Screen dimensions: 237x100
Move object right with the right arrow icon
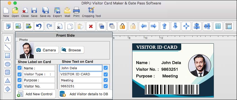[154, 26]
